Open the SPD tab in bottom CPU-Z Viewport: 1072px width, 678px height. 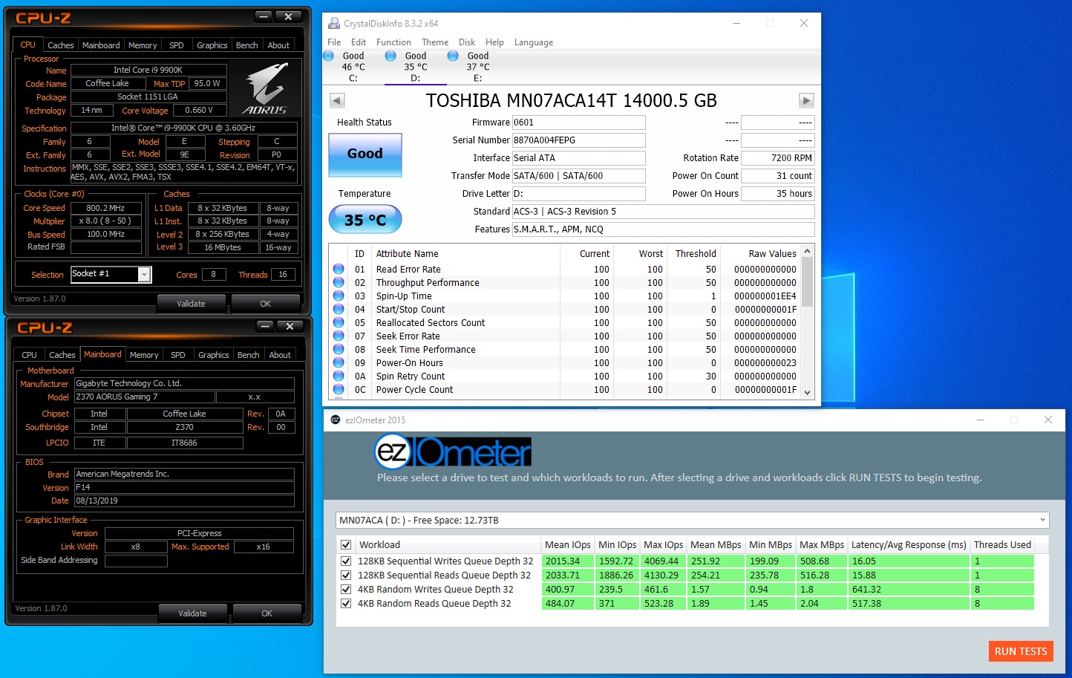click(178, 355)
